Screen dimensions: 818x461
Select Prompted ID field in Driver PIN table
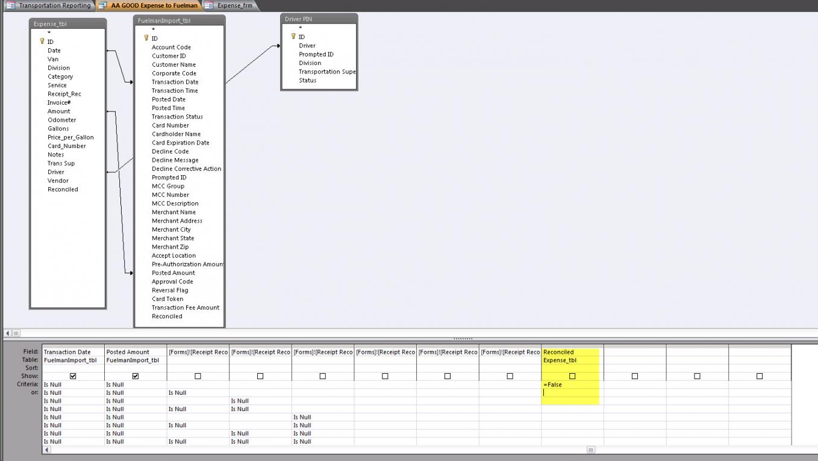(x=316, y=54)
